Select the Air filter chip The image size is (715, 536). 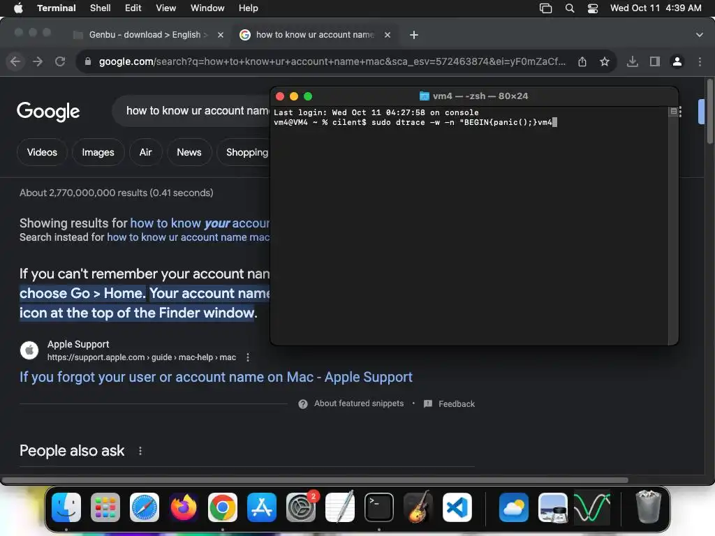[x=145, y=152]
